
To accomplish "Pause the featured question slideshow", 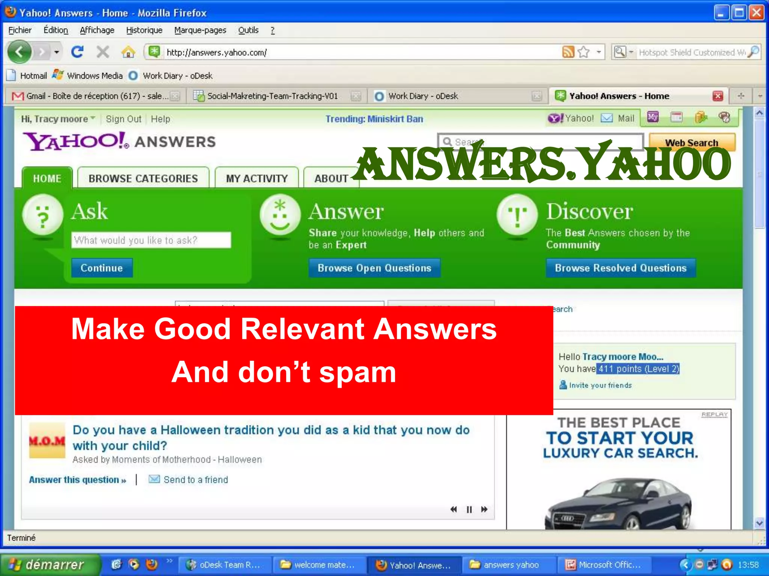I will point(469,509).
